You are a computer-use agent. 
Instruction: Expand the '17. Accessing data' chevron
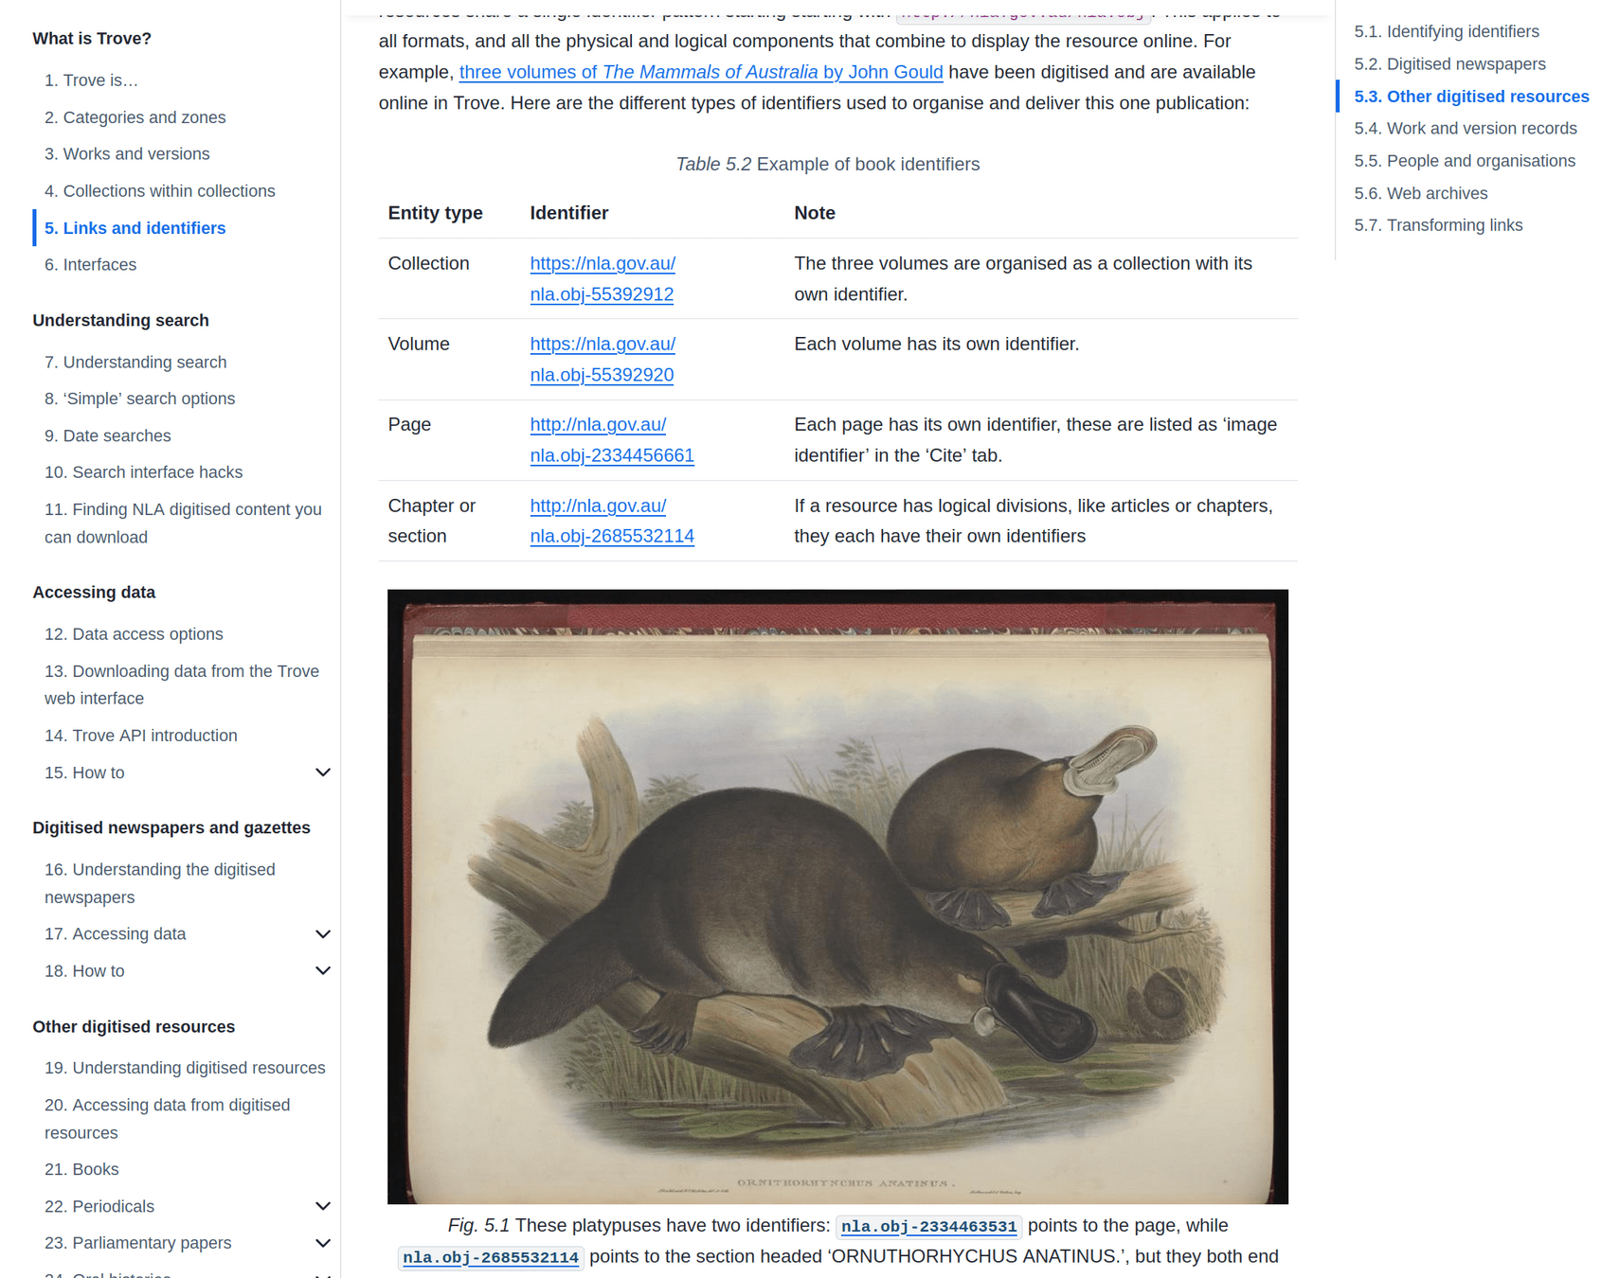(x=322, y=934)
